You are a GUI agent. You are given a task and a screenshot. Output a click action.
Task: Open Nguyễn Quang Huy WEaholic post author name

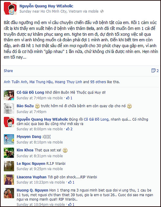pos(46,6)
